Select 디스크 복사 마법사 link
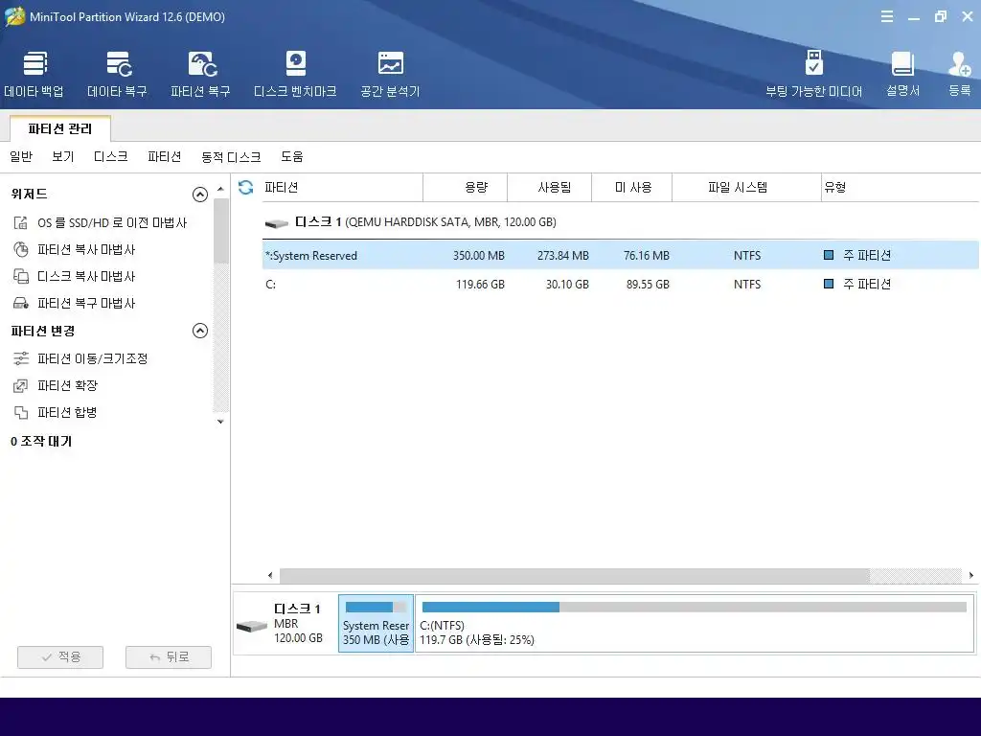 point(86,277)
